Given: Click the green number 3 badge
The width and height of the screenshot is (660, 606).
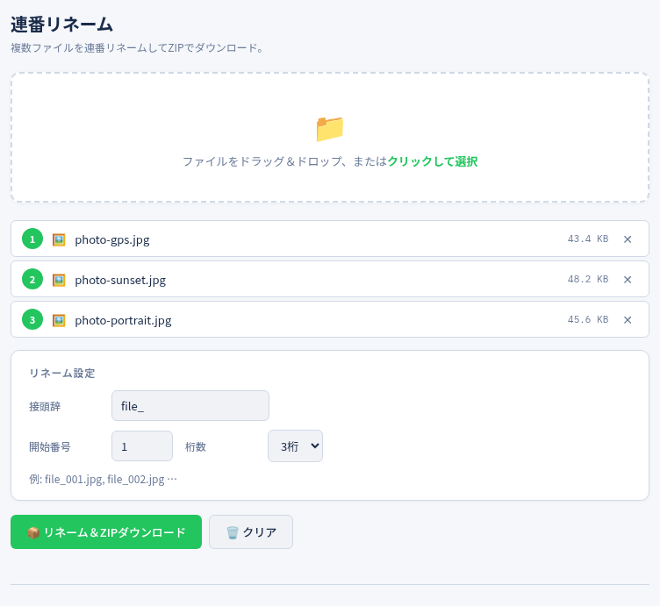Looking at the screenshot, I should click(x=32, y=319).
